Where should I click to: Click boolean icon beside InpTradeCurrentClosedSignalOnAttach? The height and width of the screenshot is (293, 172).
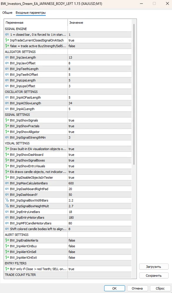coord(7,40)
